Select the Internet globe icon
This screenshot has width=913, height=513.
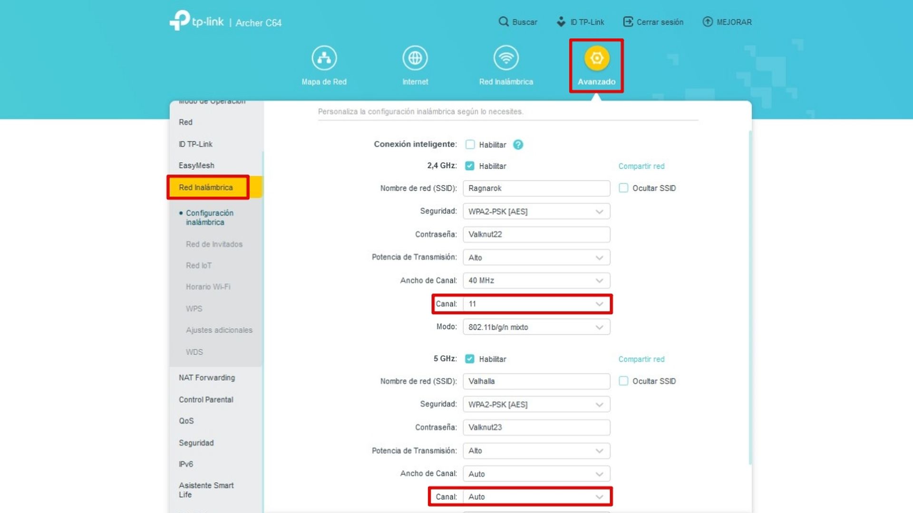pyautogui.click(x=415, y=57)
